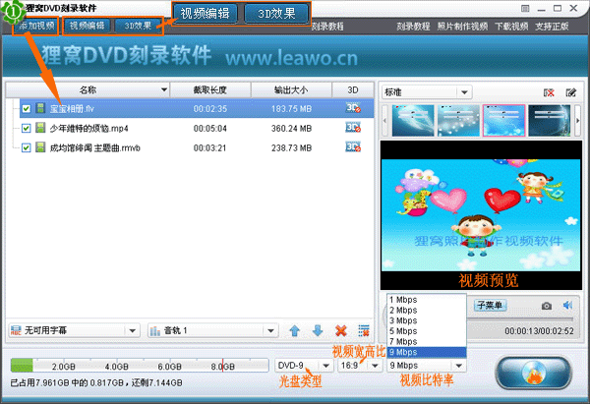Toggle the 9 Mbps bitrate combo arrow
Image resolution: width=590 pixels, height=404 pixels.
point(458,366)
